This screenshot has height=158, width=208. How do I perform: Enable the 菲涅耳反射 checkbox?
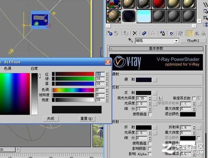pos(194,98)
